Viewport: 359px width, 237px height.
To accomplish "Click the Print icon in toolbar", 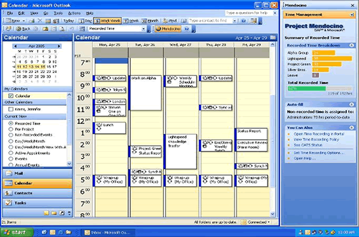I will click(x=32, y=21).
